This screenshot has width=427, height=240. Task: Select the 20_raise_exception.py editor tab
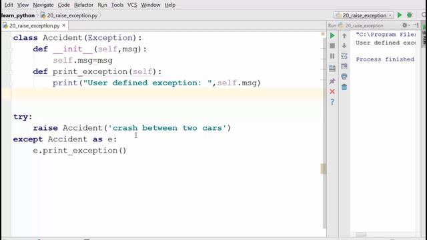coord(34,25)
